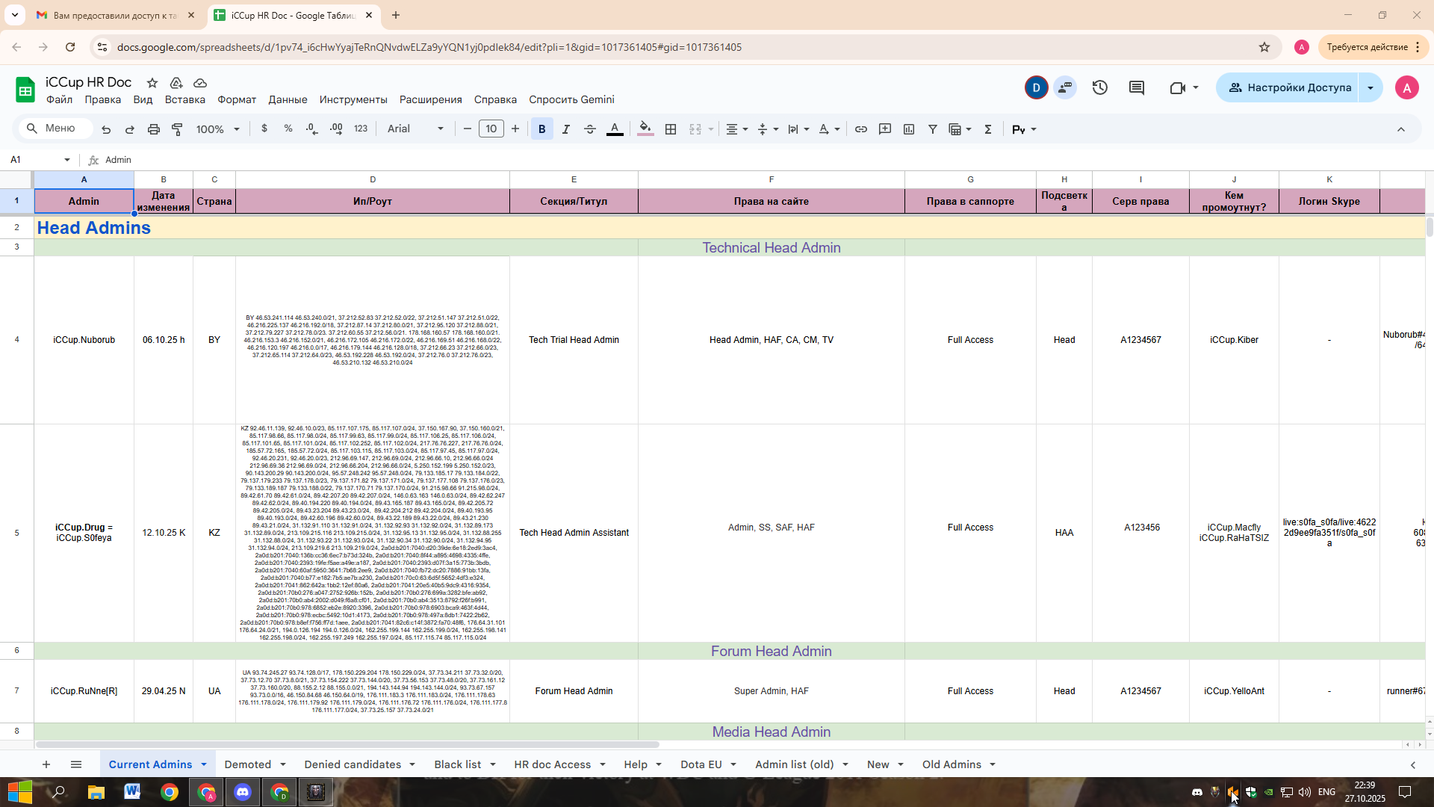This screenshot has width=1434, height=807.
Task: Open the functions sigma icon
Action: (988, 129)
